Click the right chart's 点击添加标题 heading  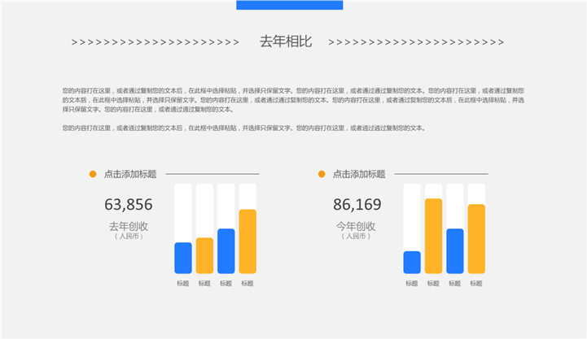[359, 174]
